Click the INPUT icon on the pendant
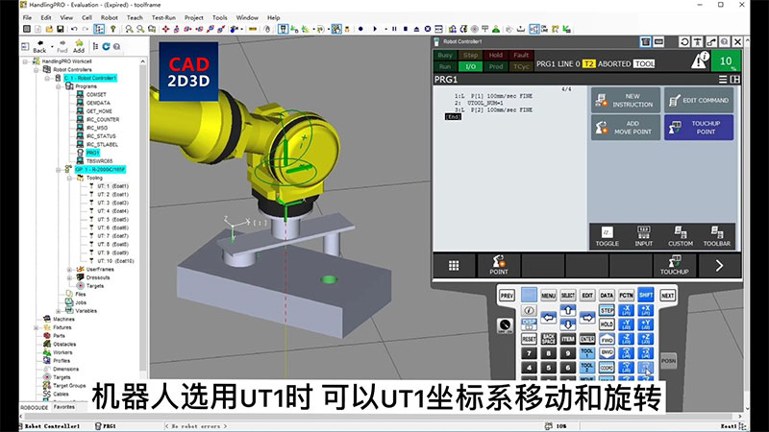The height and width of the screenshot is (432, 769). pyautogui.click(x=643, y=236)
